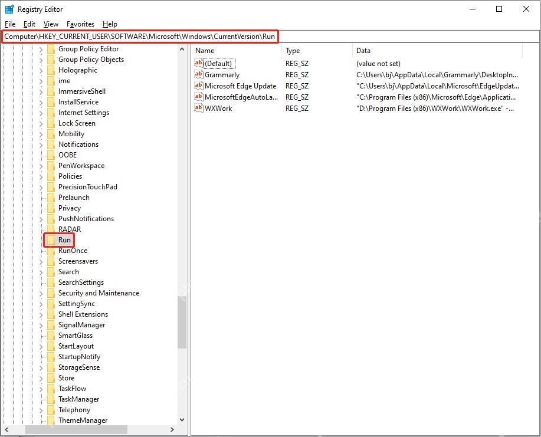Select the WXWork value name
The height and width of the screenshot is (437, 541).
point(218,109)
